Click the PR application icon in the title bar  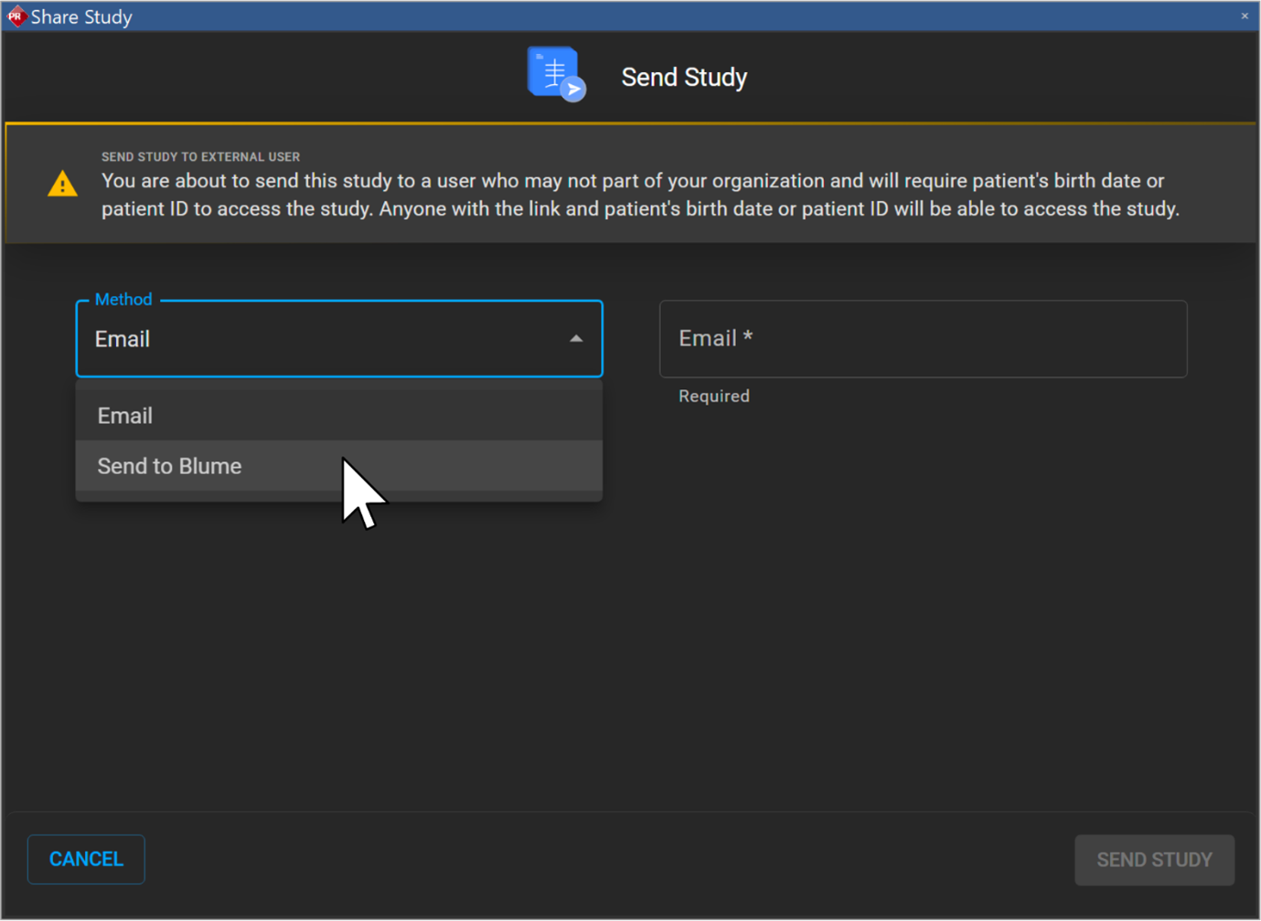pyautogui.click(x=16, y=16)
